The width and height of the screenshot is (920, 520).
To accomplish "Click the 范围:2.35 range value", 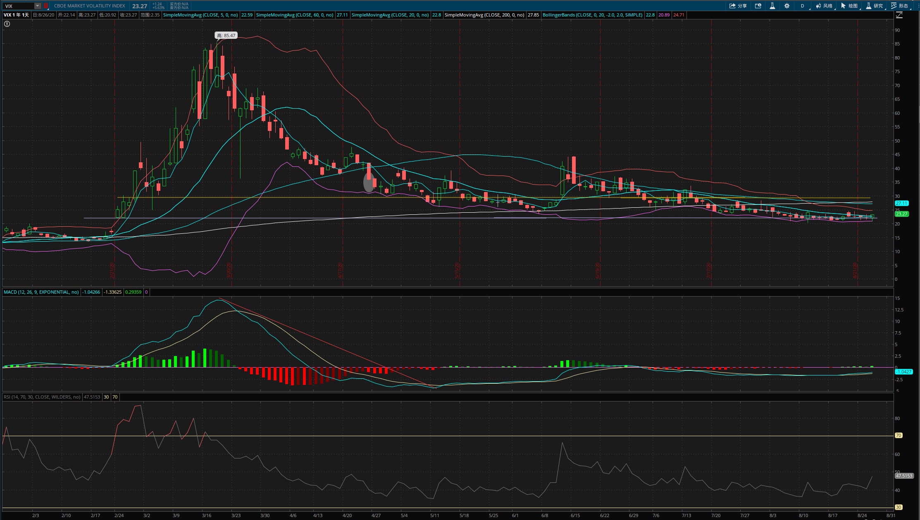I will (x=150, y=15).
